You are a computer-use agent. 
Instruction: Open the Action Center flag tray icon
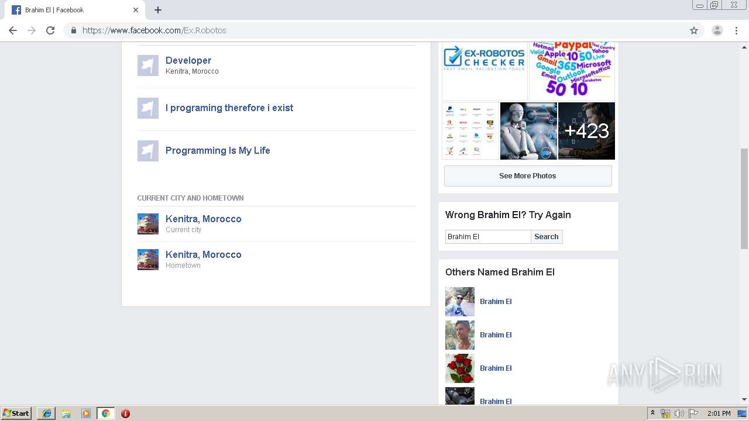(x=693, y=413)
